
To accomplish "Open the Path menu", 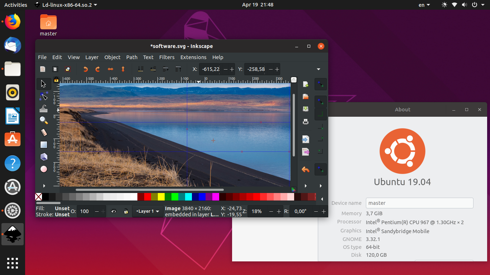I will point(132,57).
